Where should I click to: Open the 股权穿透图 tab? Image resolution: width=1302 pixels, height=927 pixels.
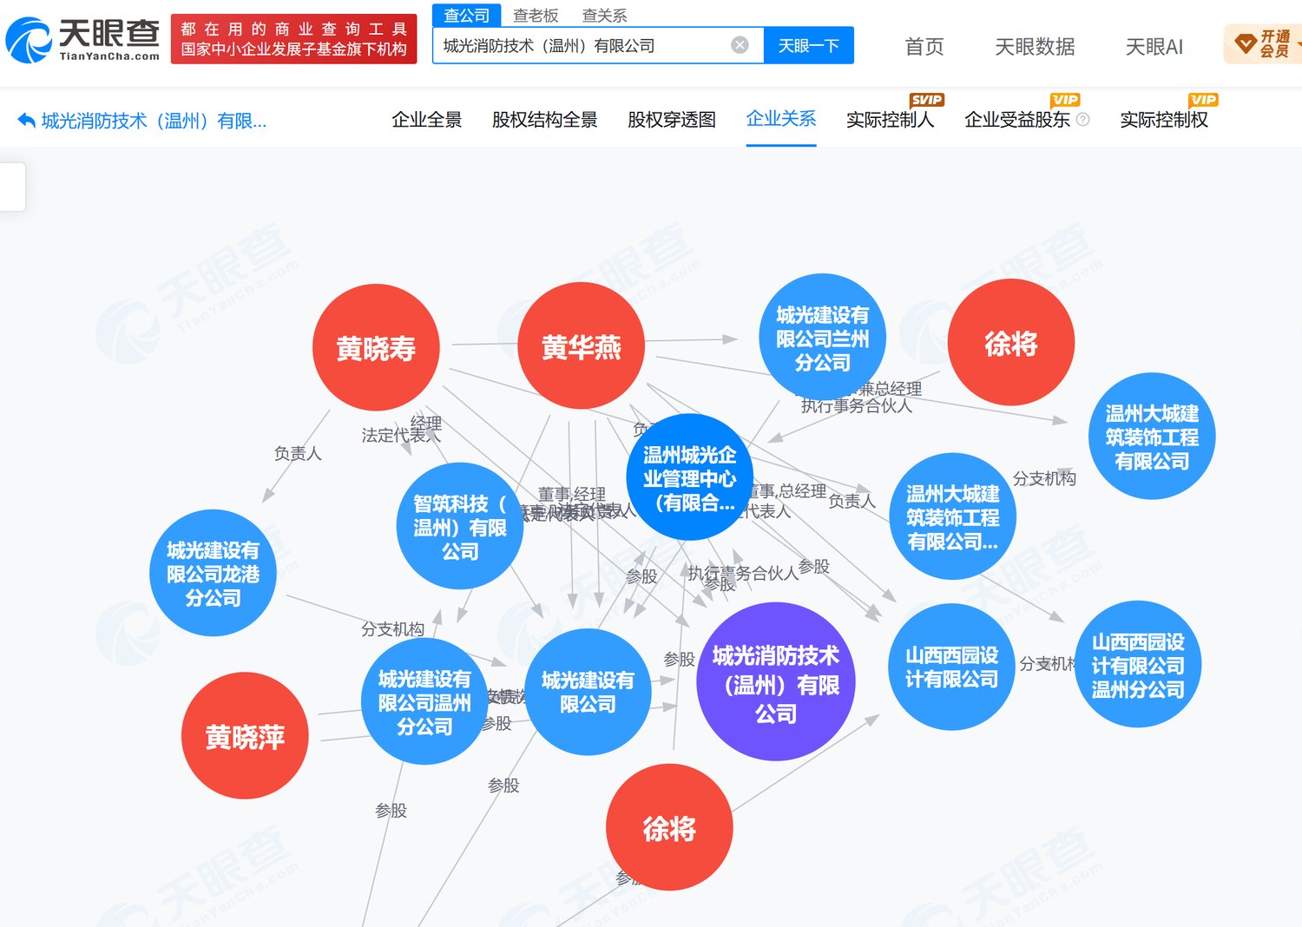(x=671, y=120)
